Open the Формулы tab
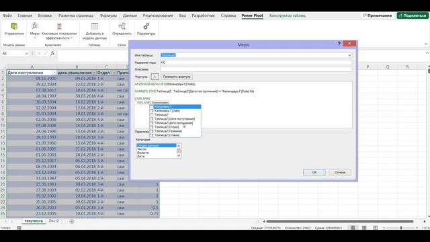This screenshot has height=242, width=430. click(x=108, y=15)
